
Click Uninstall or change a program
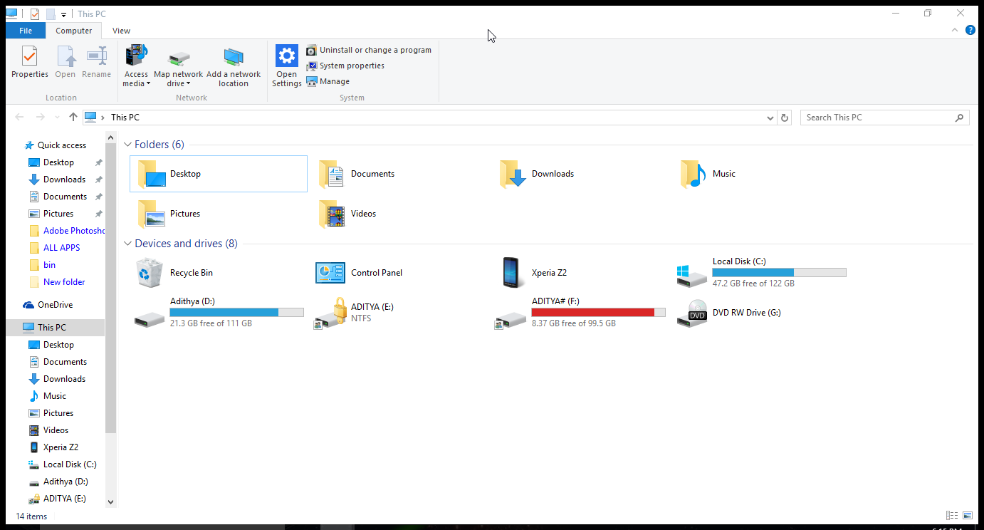pos(369,50)
